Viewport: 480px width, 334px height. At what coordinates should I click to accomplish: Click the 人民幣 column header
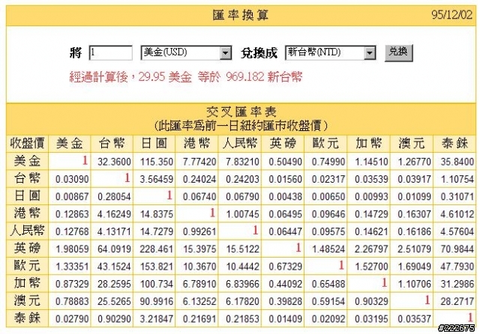click(239, 143)
